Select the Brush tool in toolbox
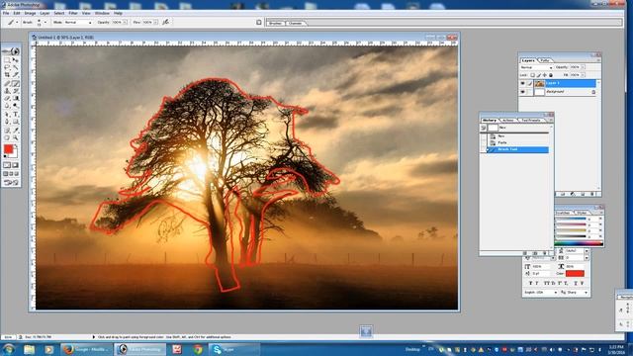This screenshot has height=356, width=633. pos(16,83)
